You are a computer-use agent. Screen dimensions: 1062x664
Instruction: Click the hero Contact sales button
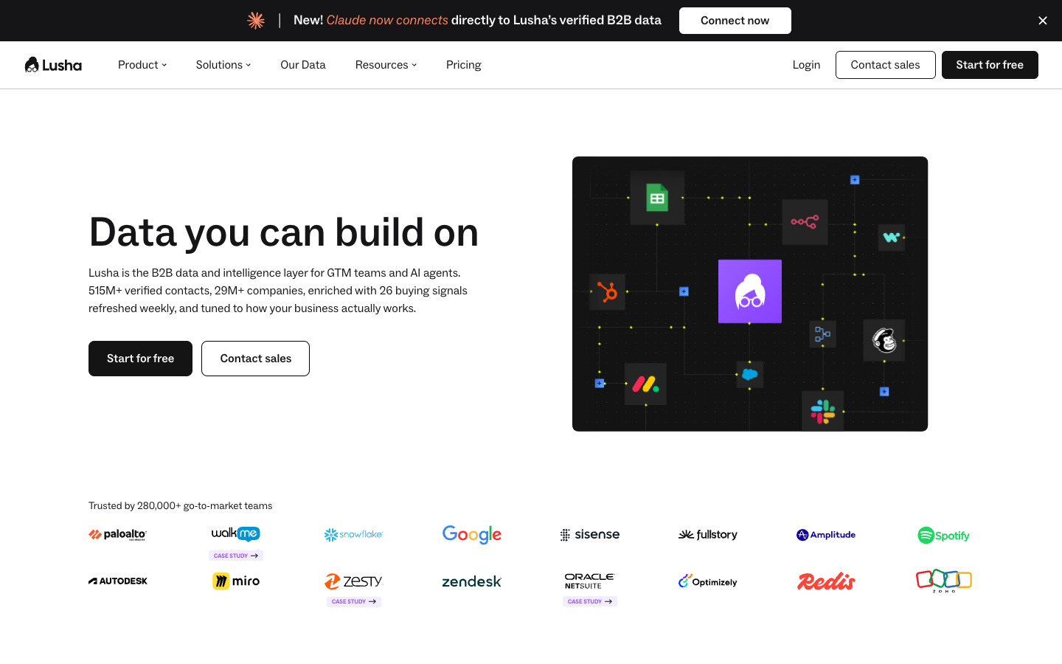tap(255, 359)
